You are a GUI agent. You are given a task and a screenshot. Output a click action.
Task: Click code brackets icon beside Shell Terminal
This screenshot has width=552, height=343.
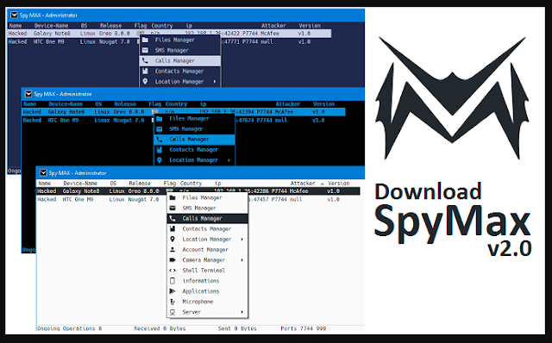click(x=172, y=271)
